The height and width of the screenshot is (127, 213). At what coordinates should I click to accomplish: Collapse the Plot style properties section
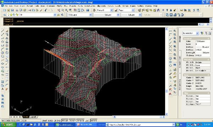[208, 60]
